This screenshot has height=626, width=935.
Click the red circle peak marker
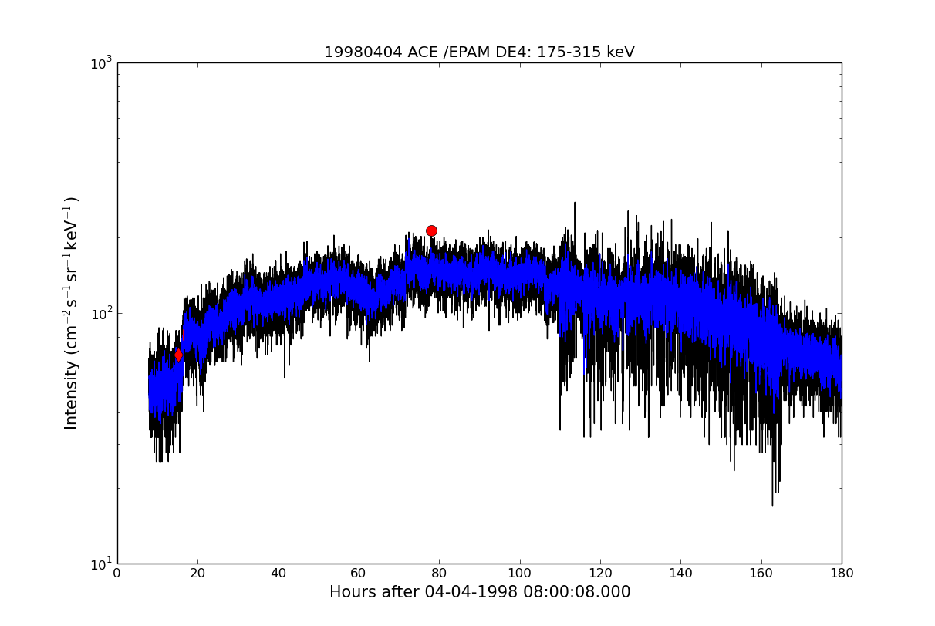point(431,231)
